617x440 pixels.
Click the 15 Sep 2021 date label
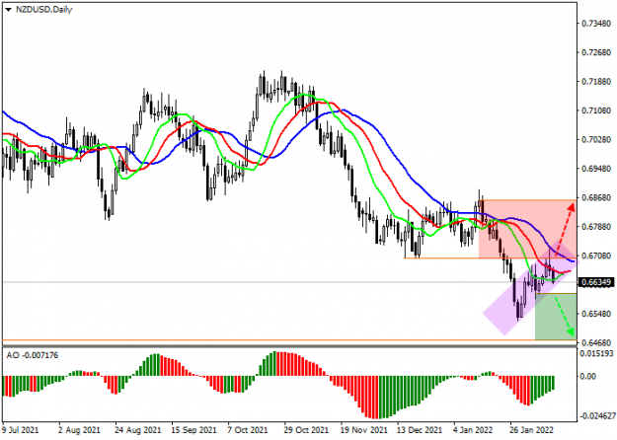click(194, 430)
